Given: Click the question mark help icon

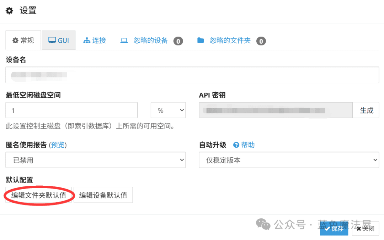Looking at the screenshot, I should 236,145.
